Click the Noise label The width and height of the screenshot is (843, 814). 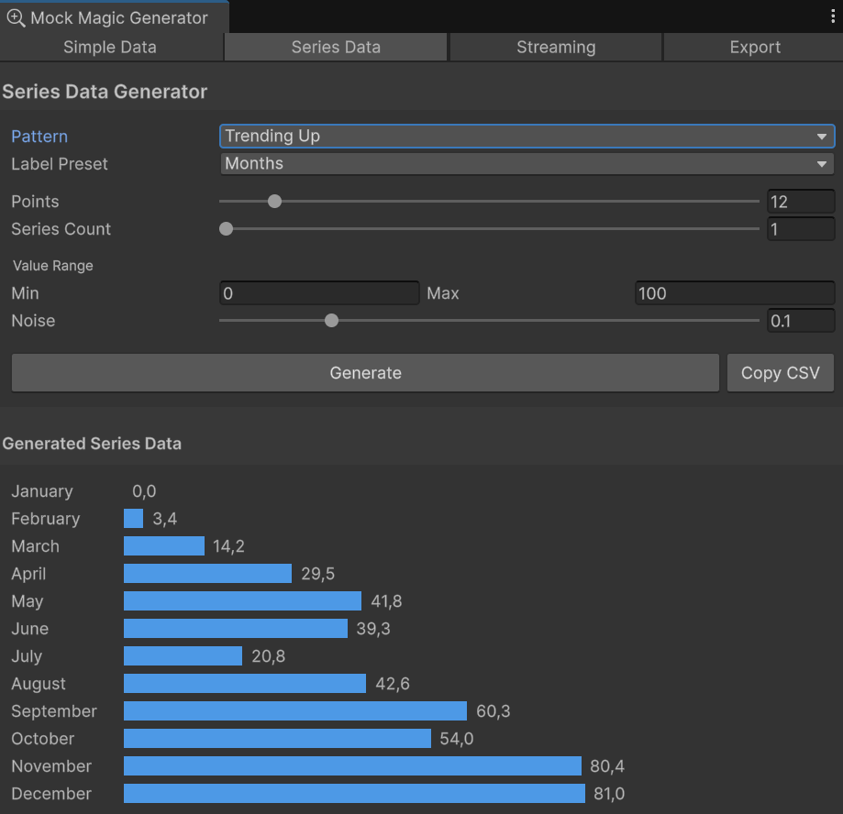pyautogui.click(x=33, y=321)
